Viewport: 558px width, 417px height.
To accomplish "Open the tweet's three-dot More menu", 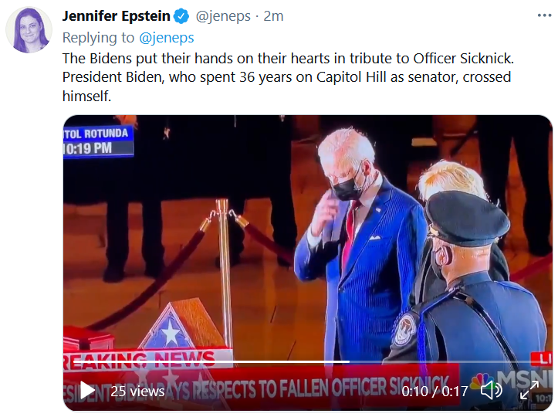I will (544, 15).
